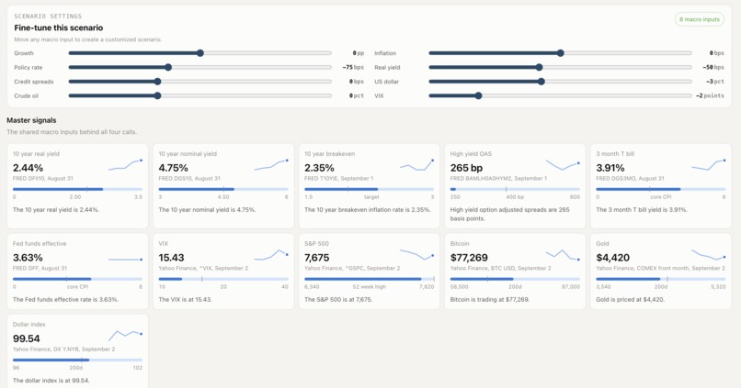The image size is (741, 388).
Task: Click the 265 bp value
Action: pos(466,168)
